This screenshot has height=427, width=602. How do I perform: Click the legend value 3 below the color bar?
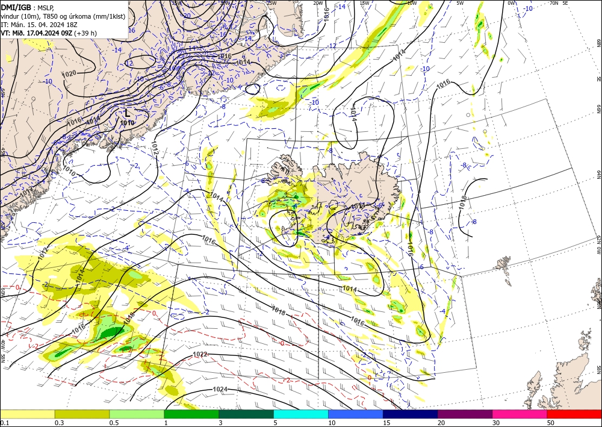pyautogui.click(x=220, y=423)
